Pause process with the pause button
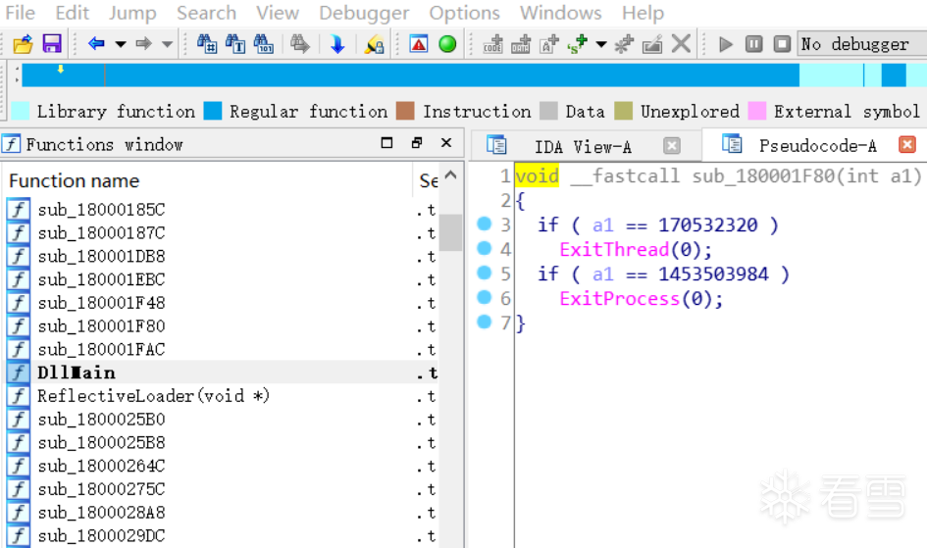Image resolution: width=927 pixels, height=548 pixels. coord(753,44)
